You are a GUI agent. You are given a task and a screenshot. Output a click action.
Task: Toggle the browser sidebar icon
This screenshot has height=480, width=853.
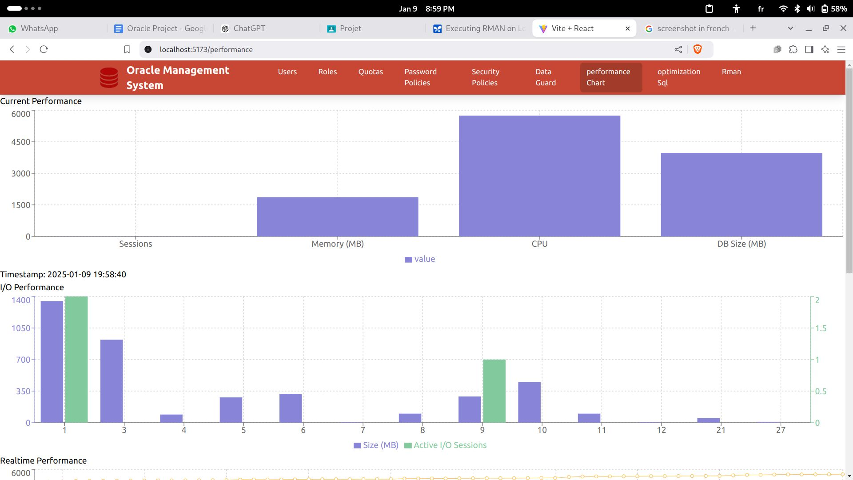pyautogui.click(x=809, y=49)
